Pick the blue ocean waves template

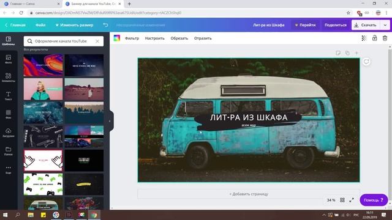pos(43,112)
